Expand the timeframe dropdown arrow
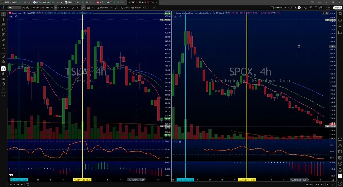This screenshot has height=187, width=343. [x=68, y=7]
